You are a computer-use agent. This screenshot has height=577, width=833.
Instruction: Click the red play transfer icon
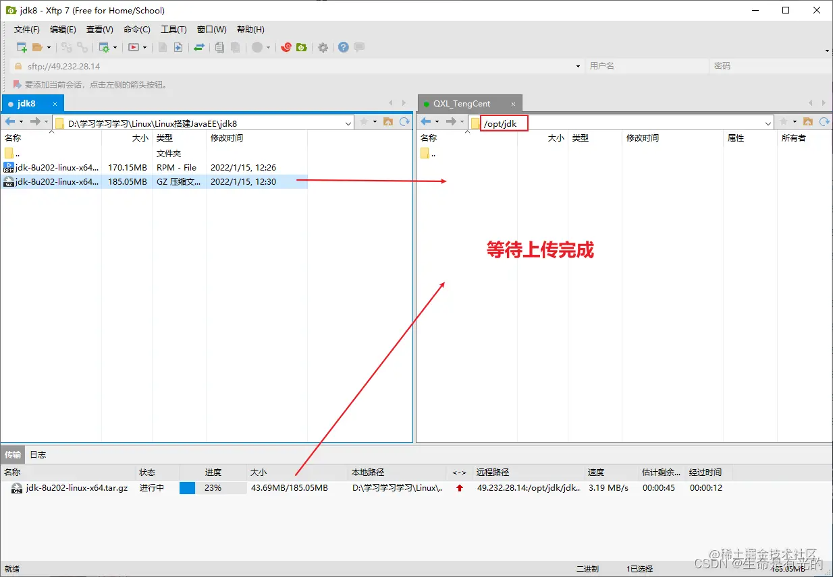(x=134, y=47)
